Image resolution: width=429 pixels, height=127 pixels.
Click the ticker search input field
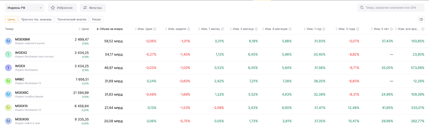pyautogui.click(x=393, y=8)
